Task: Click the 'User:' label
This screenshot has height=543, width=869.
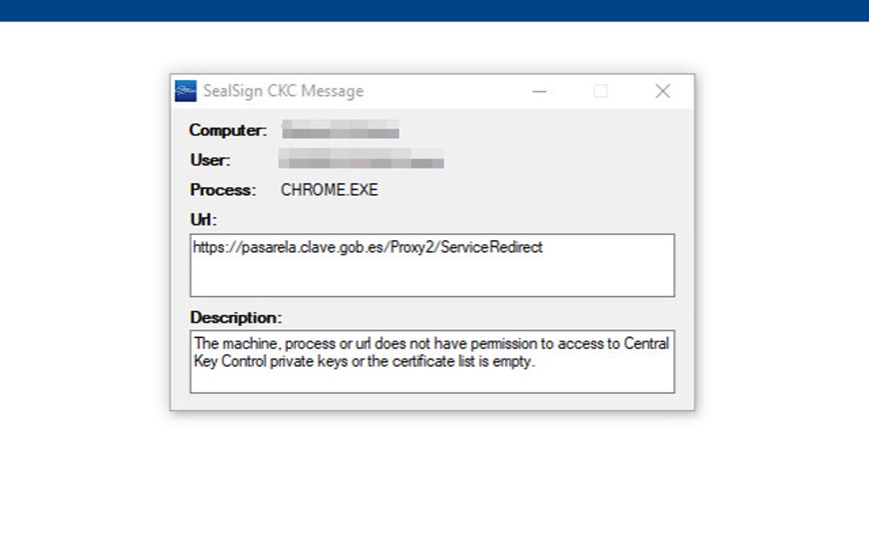Action: [209, 160]
